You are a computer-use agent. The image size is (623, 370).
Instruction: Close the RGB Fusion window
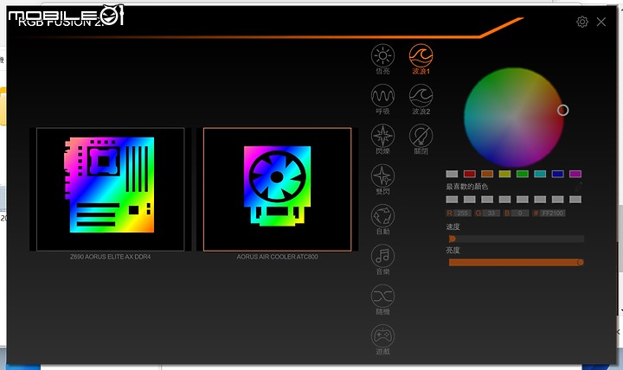601,22
